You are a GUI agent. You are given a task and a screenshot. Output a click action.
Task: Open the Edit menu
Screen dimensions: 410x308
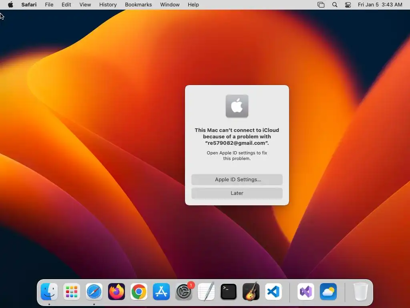(66, 5)
